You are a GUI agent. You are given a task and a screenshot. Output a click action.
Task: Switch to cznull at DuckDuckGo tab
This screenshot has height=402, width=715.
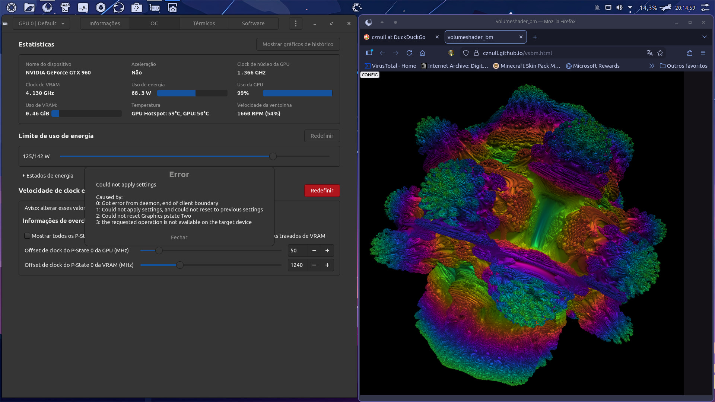(398, 37)
